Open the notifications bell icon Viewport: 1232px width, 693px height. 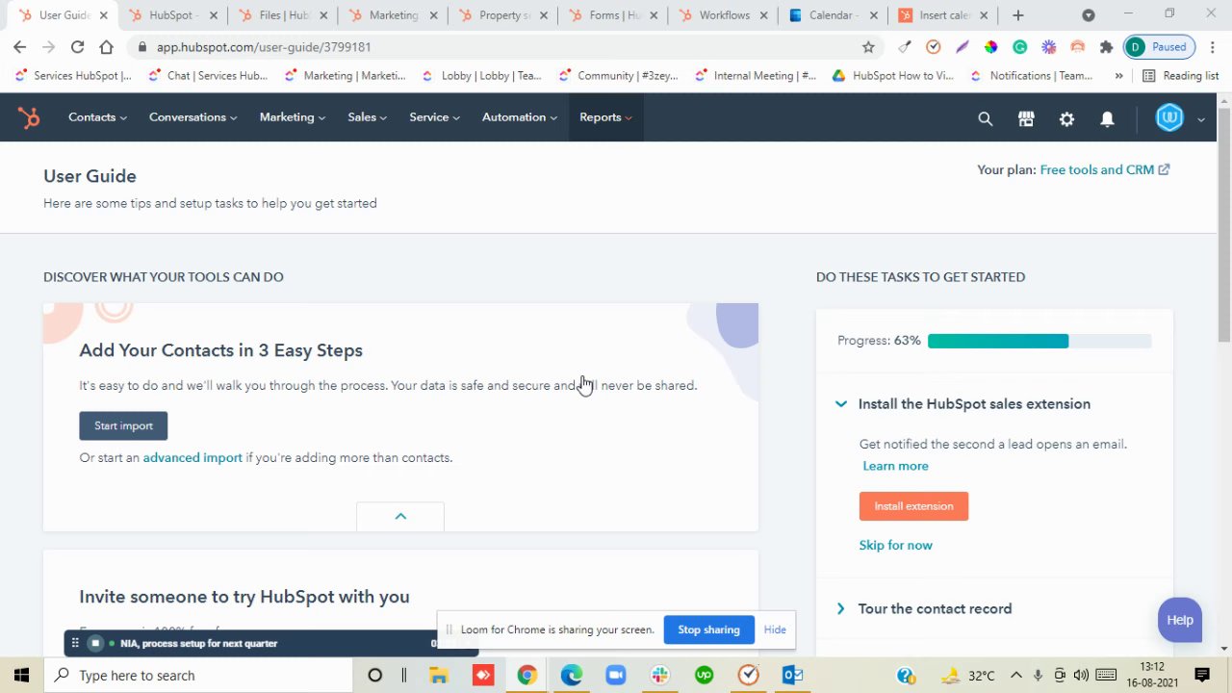[x=1107, y=118]
